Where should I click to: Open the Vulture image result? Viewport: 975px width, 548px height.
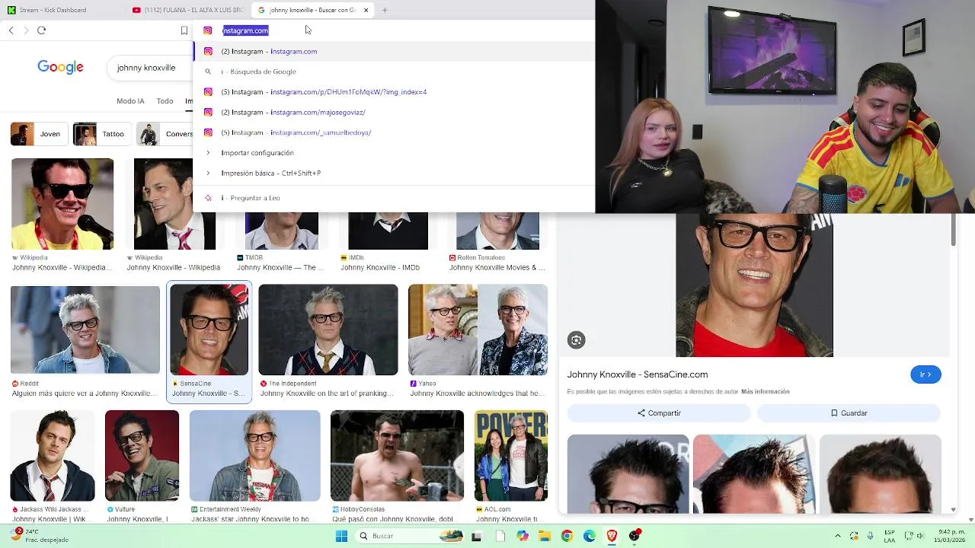(x=142, y=456)
